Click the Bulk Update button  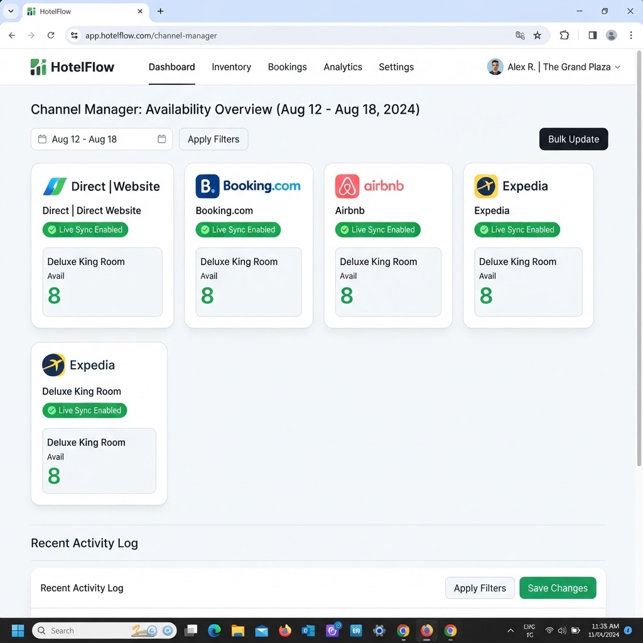pyautogui.click(x=573, y=139)
